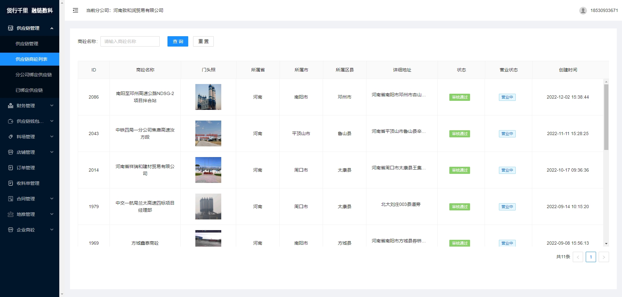Image resolution: width=622 pixels, height=297 pixels.
Task: Click 营业中 tag in row 1979
Action: (507, 207)
